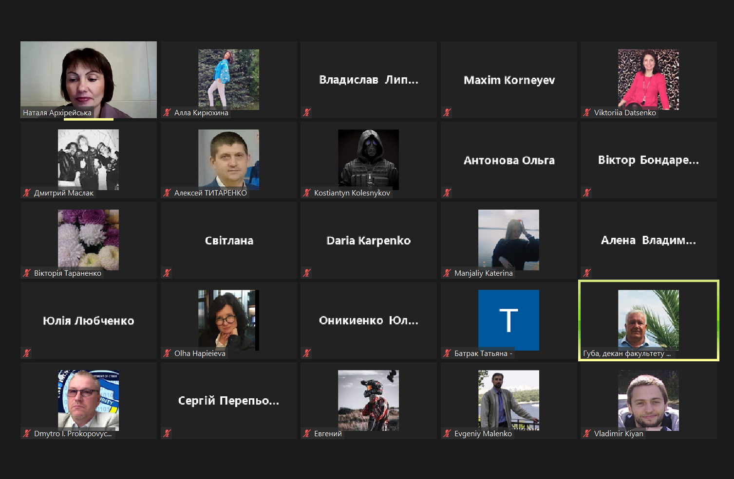Select Dmytro I. Prokopovyc...'s profile photo

click(88, 400)
